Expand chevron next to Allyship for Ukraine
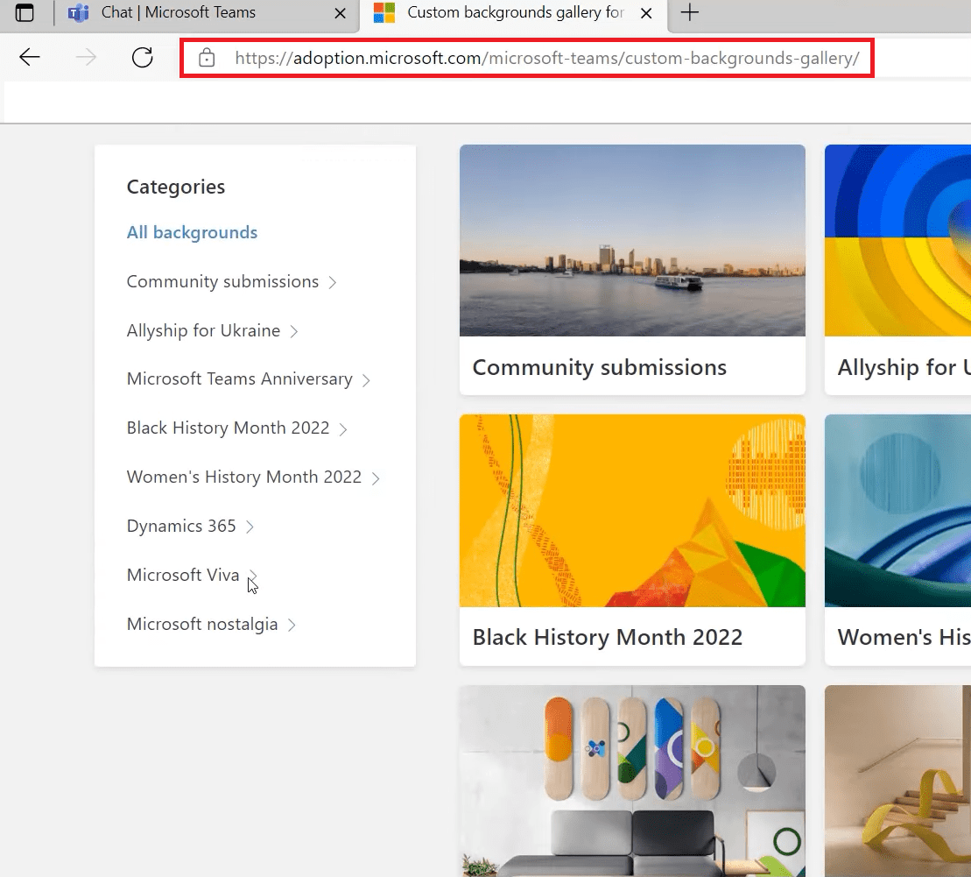Image resolution: width=971 pixels, height=877 pixels. [294, 331]
